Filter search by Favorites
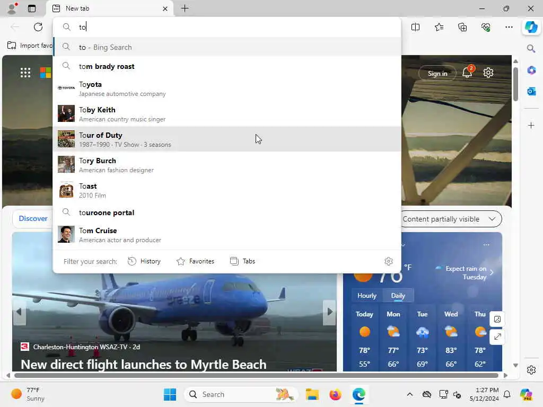Viewport: 543px width, 407px height. 195,261
